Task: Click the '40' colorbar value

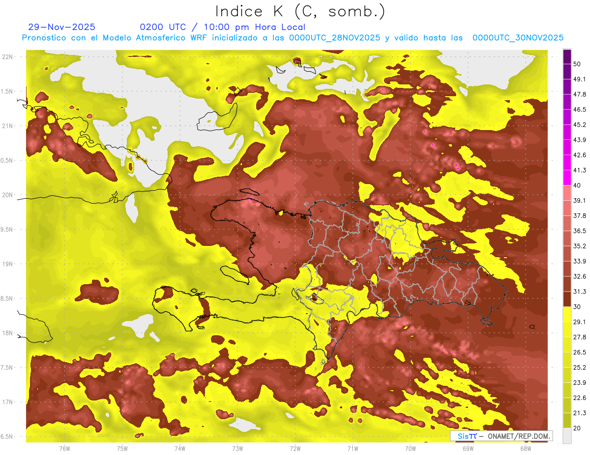Action: pyautogui.click(x=577, y=186)
